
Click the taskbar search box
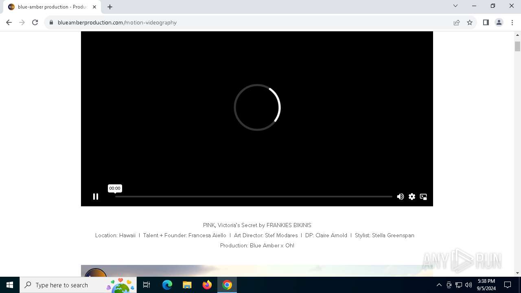(78, 285)
